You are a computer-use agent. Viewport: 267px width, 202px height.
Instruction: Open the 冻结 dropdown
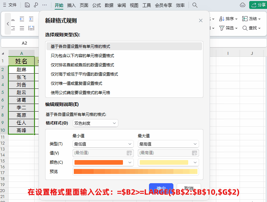[251, 19]
